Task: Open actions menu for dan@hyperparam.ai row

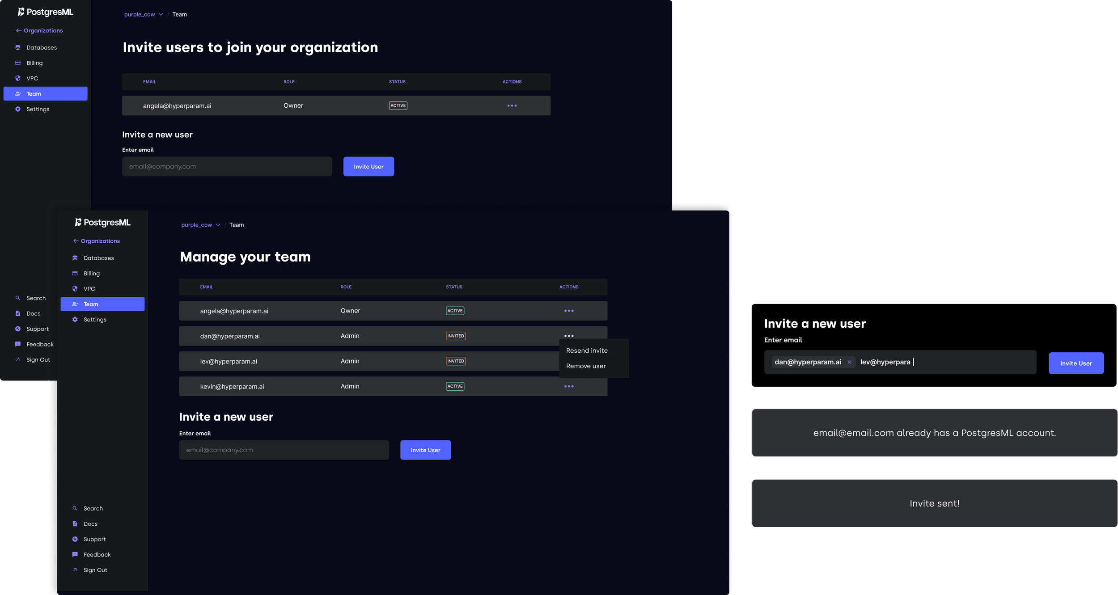Action: 568,336
